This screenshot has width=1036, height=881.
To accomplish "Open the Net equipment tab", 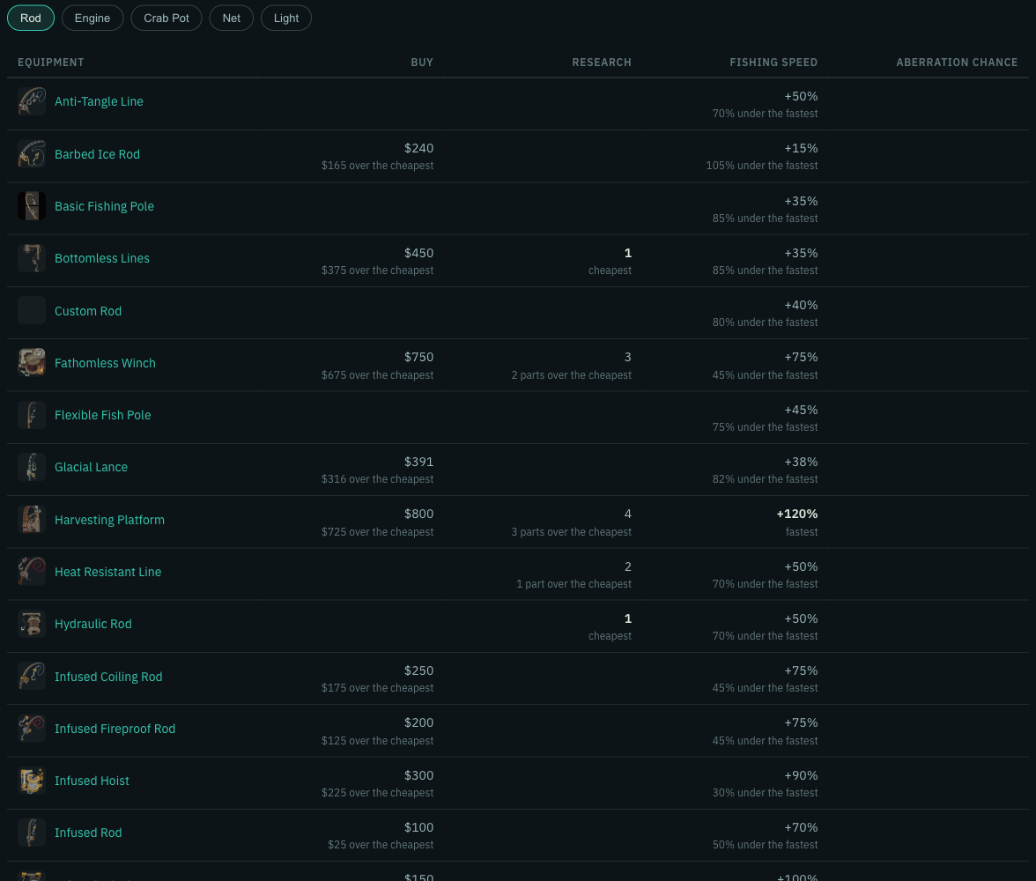I will (231, 18).
